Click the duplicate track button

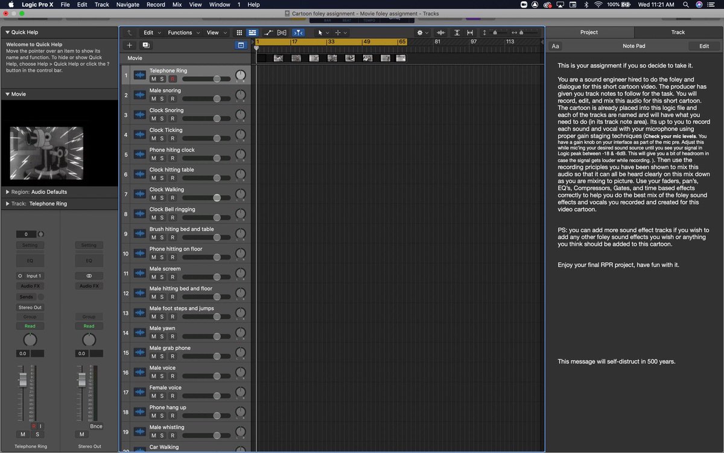(146, 45)
